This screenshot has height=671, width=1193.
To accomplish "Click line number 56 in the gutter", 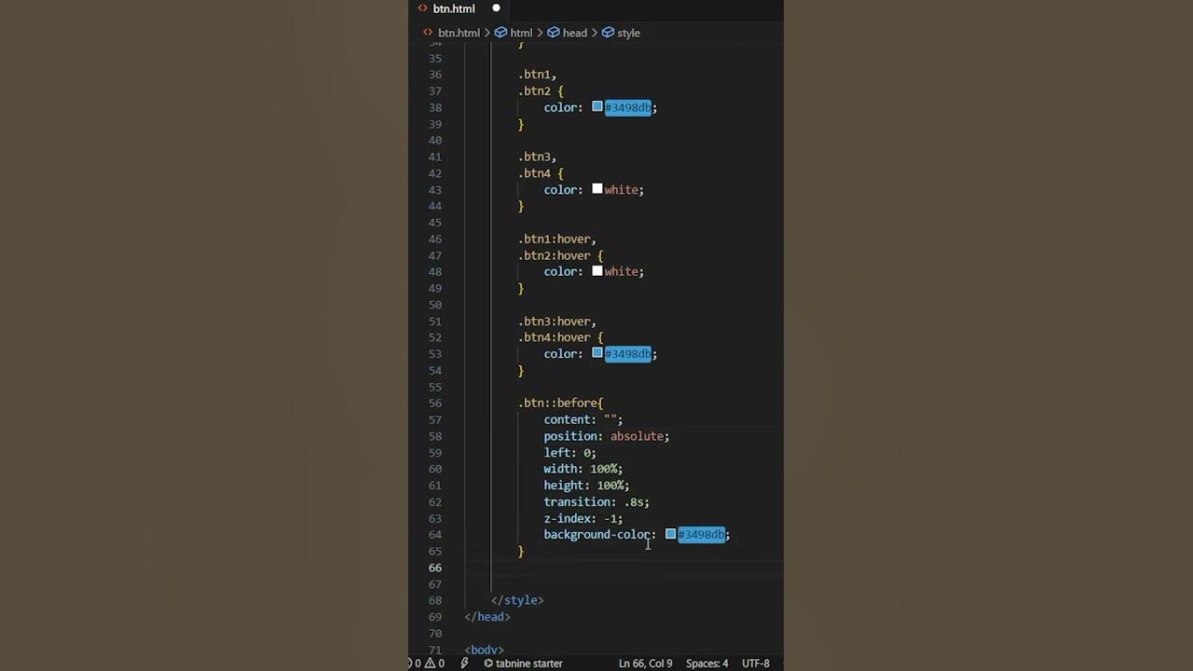I will 435,403.
